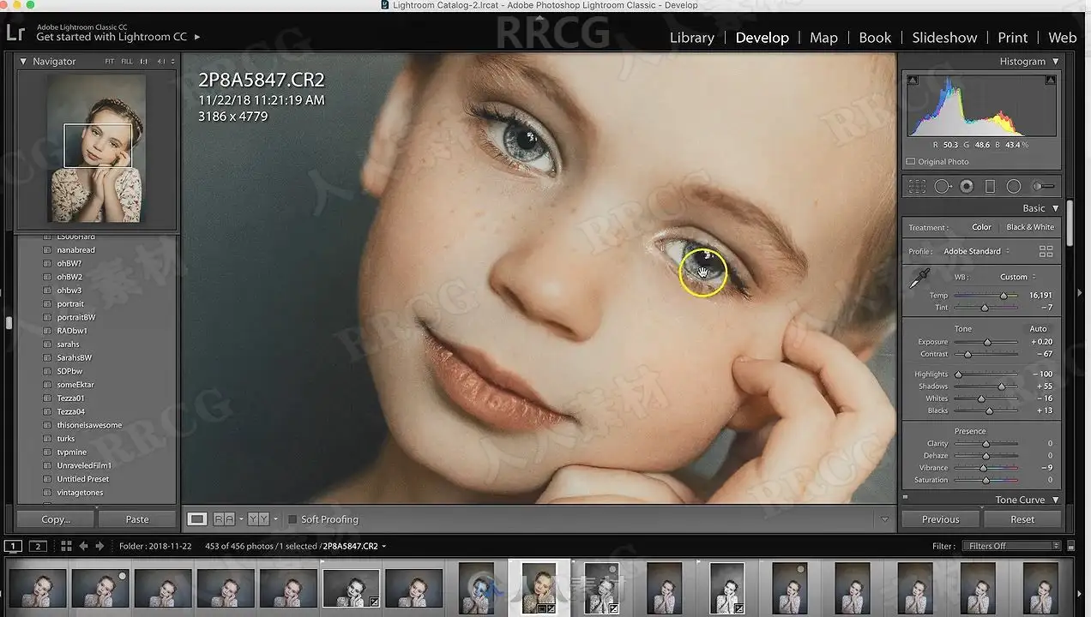Open the Grid view from filmstrip bar
The width and height of the screenshot is (1091, 617).
tap(65, 546)
